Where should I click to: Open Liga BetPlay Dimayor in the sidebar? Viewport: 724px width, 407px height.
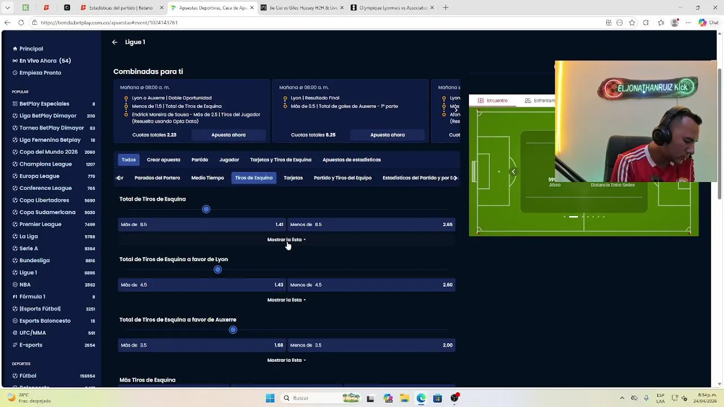[x=54, y=116]
